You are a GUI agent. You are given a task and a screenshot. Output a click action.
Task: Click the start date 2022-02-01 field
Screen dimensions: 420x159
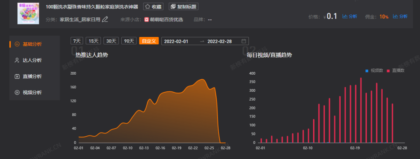point(176,41)
